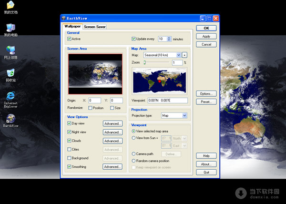Enable Randomize Position checkbox
Viewport: 286px width, 204px height.
coord(90,108)
